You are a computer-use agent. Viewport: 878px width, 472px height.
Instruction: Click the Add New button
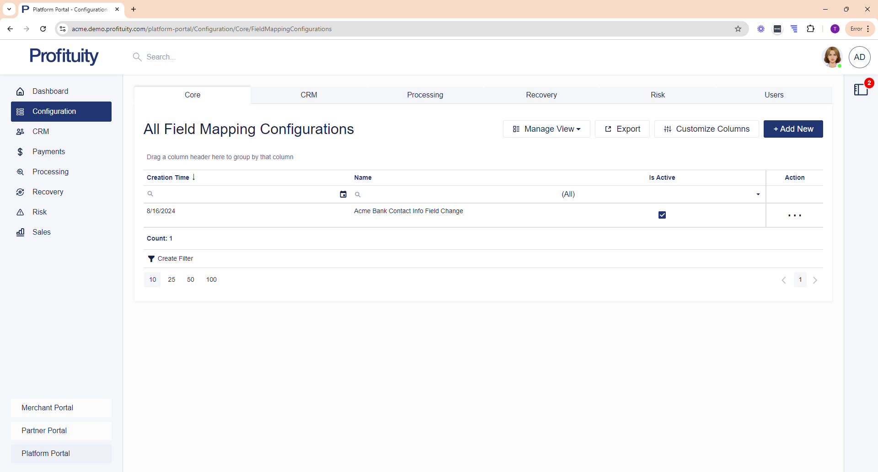point(793,129)
